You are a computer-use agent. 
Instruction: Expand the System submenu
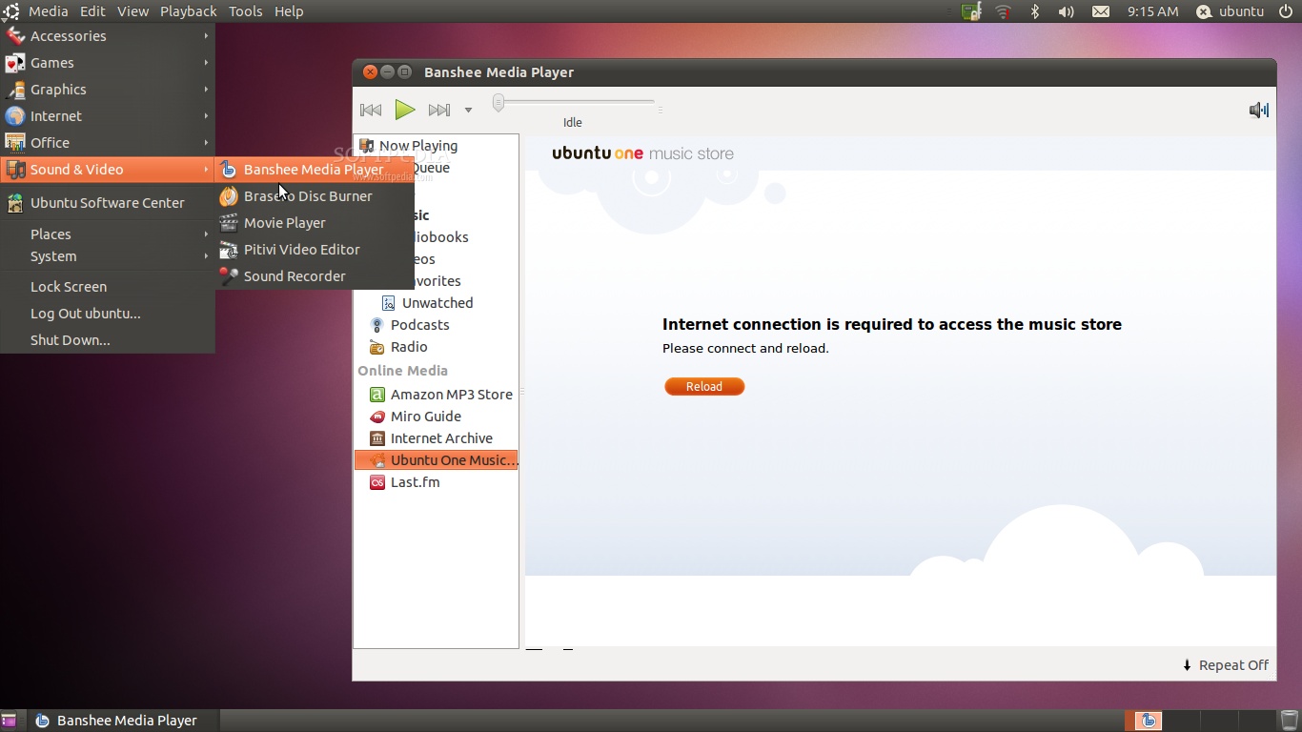(x=108, y=256)
